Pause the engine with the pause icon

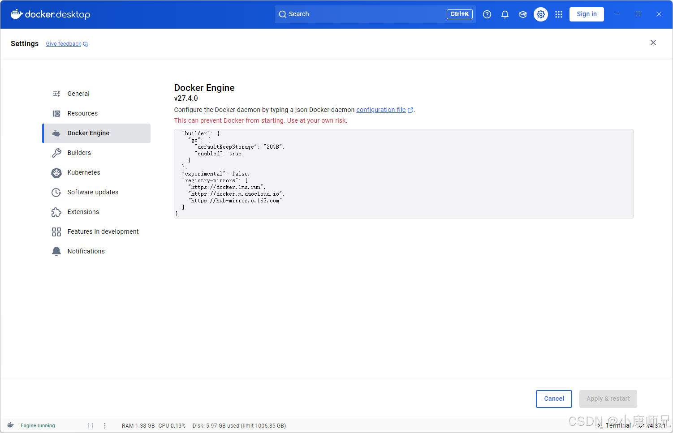(91, 426)
